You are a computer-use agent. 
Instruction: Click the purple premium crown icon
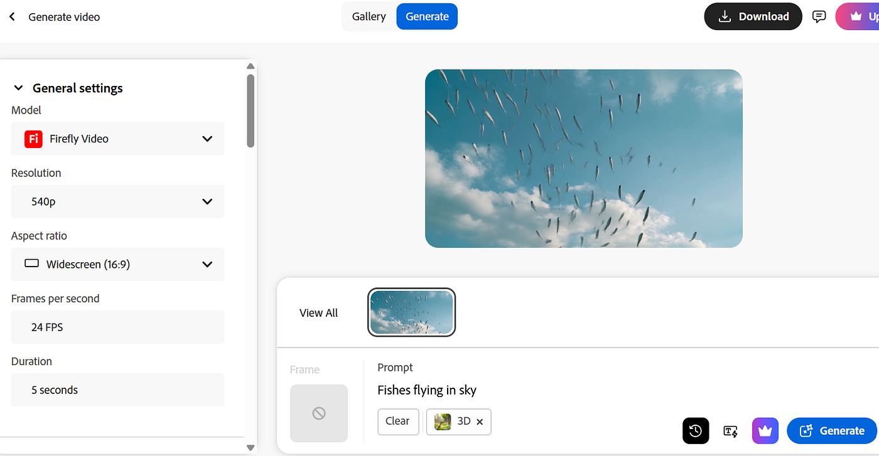(765, 431)
